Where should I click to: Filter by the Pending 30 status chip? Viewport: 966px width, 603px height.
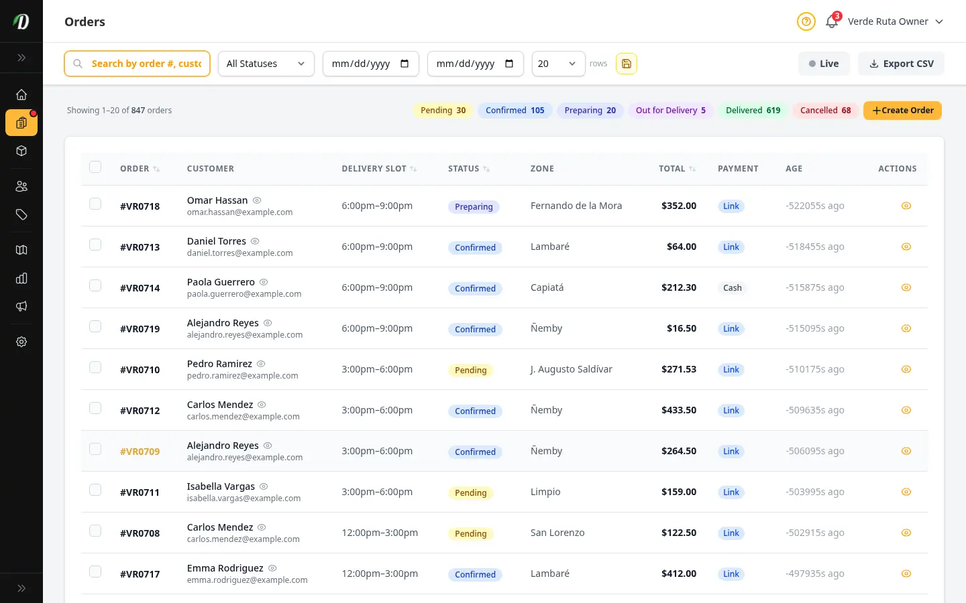pyautogui.click(x=443, y=111)
